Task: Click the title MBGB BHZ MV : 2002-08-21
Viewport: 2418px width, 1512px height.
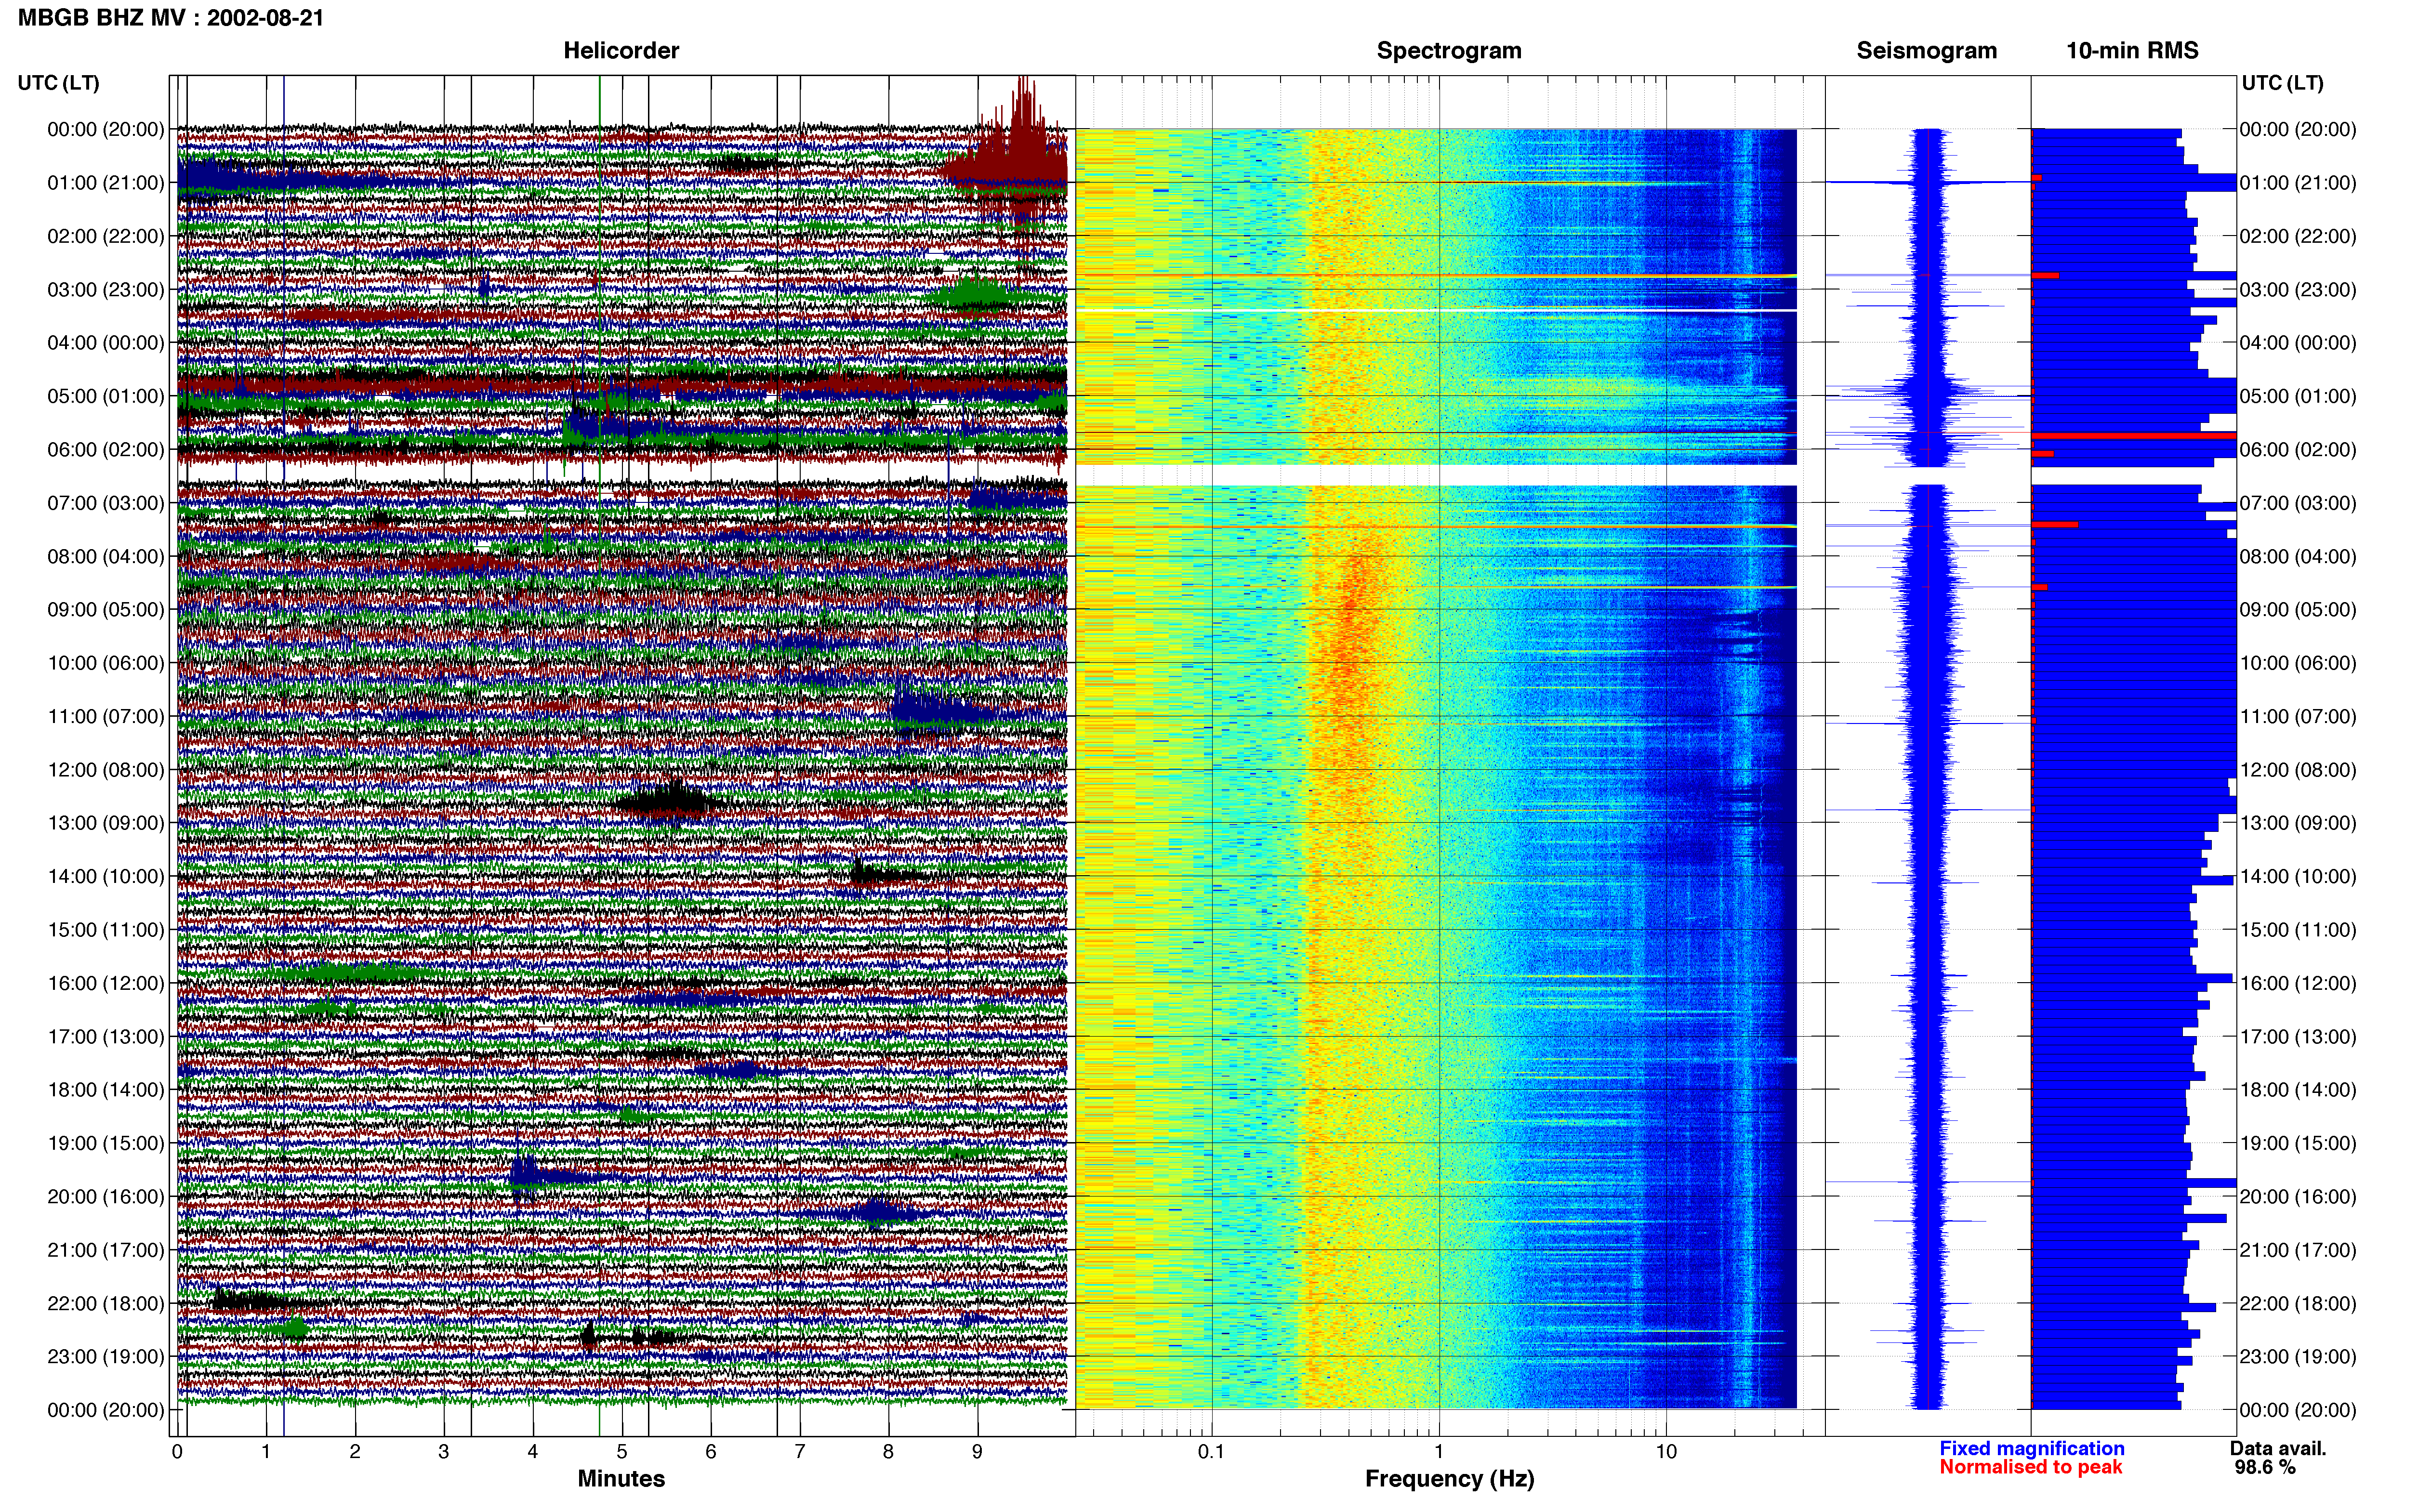Action: click(x=171, y=18)
